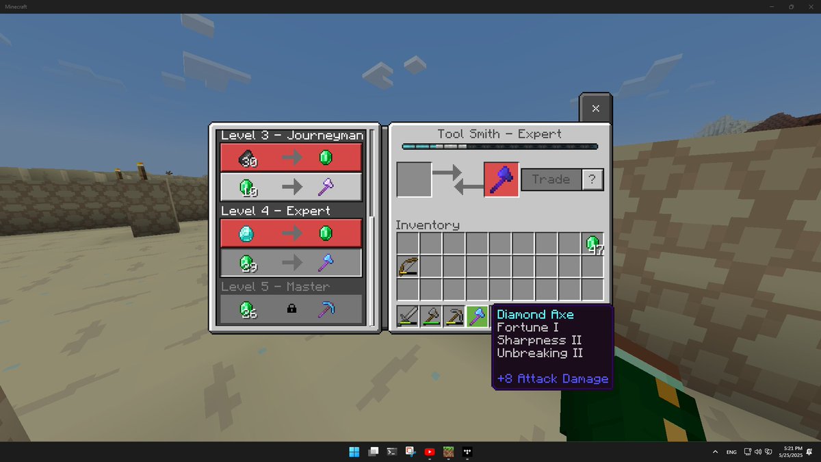
Task: Click the Tool Smith - Expert title
Action: pos(500,134)
